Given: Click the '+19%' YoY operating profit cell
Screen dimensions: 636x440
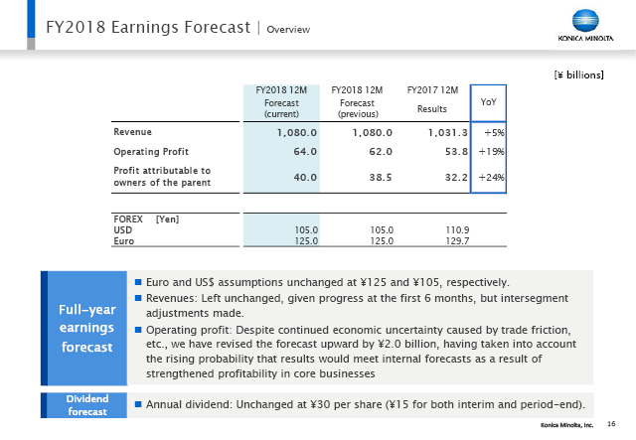Looking at the screenshot, I should coord(491,152).
